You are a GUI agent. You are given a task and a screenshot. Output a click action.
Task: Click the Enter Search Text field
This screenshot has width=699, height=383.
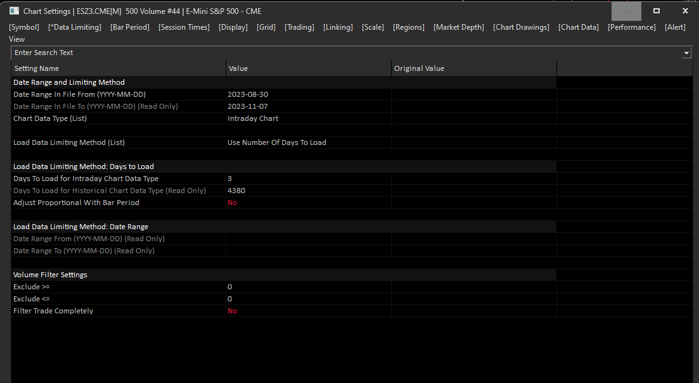(347, 53)
